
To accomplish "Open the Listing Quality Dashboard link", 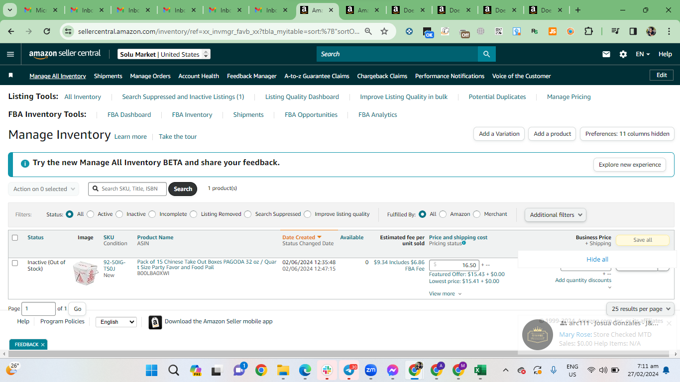I will pyautogui.click(x=302, y=97).
